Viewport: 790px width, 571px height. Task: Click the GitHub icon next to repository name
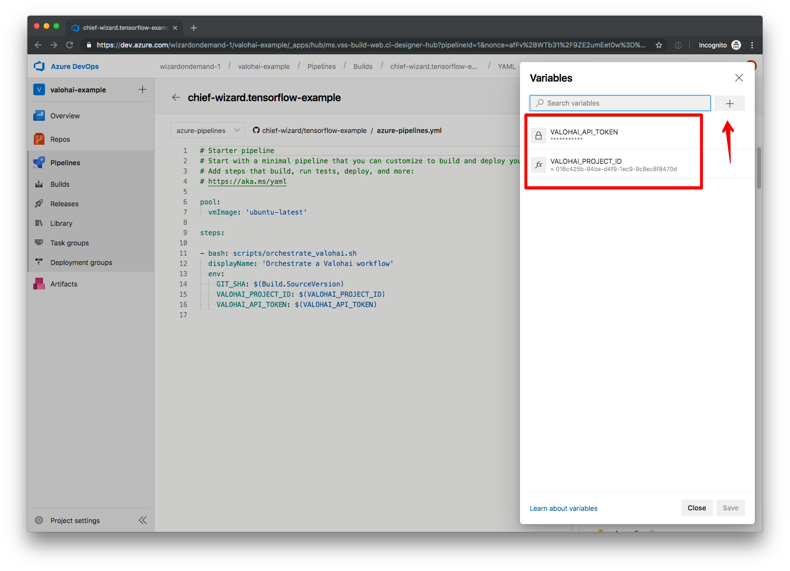[x=256, y=131]
